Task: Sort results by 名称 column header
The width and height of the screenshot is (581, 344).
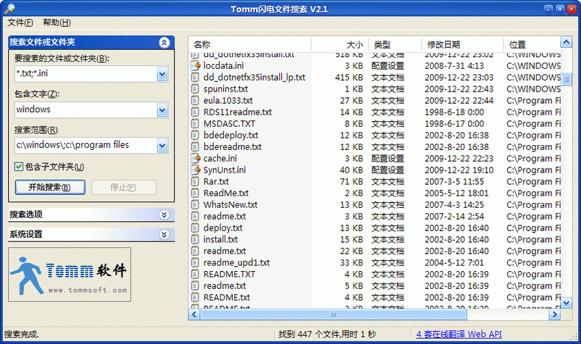Action: [x=249, y=45]
